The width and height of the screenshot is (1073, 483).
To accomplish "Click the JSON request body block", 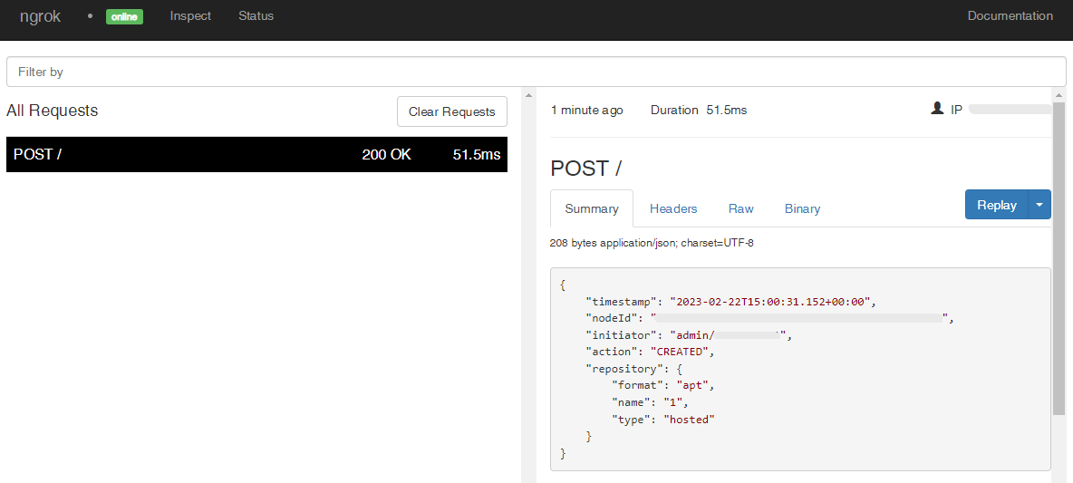I will [800, 369].
